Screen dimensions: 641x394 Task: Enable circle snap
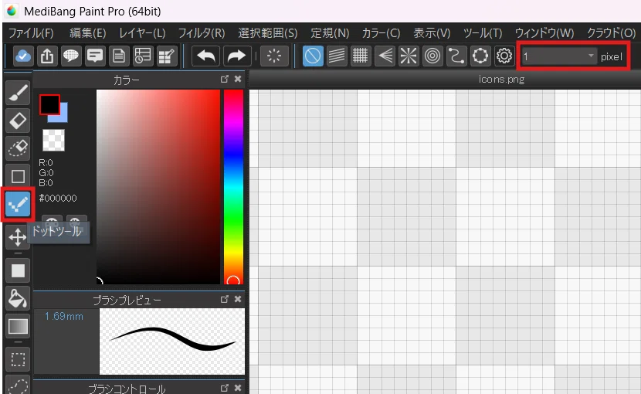point(432,56)
